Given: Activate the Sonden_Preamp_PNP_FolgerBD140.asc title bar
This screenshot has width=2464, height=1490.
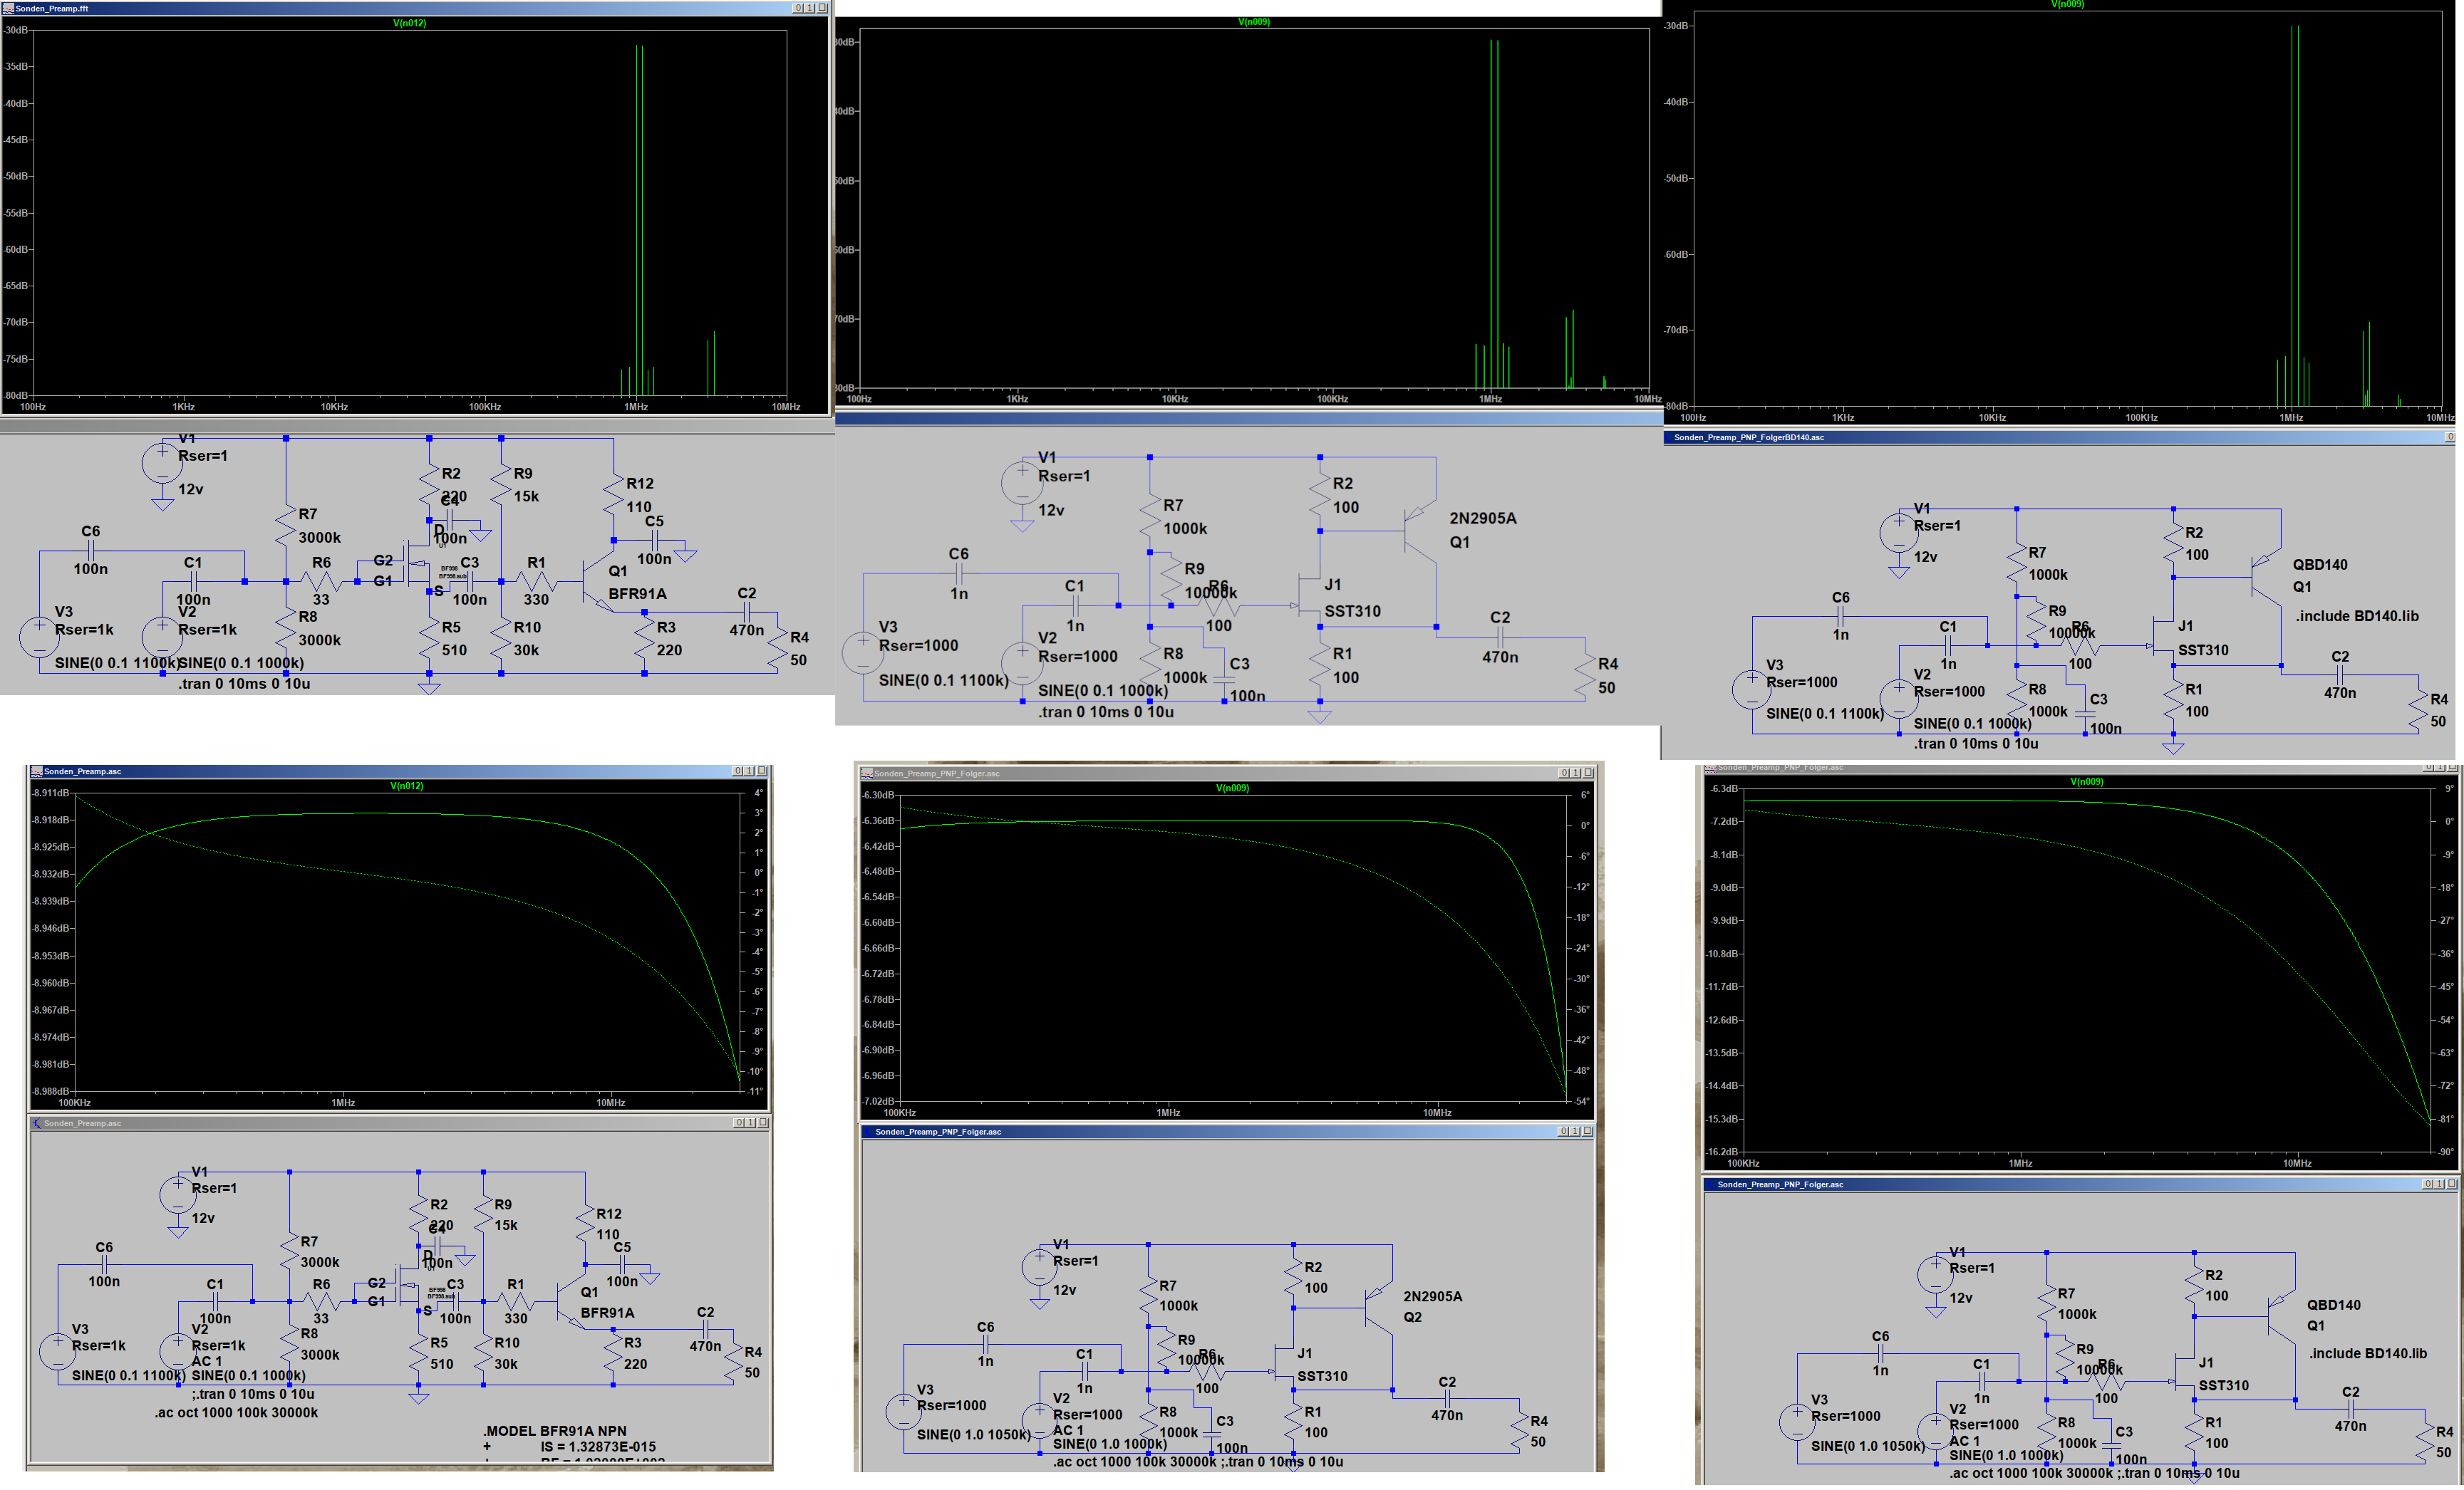Looking at the screenshot, I should coord(2000,438).
